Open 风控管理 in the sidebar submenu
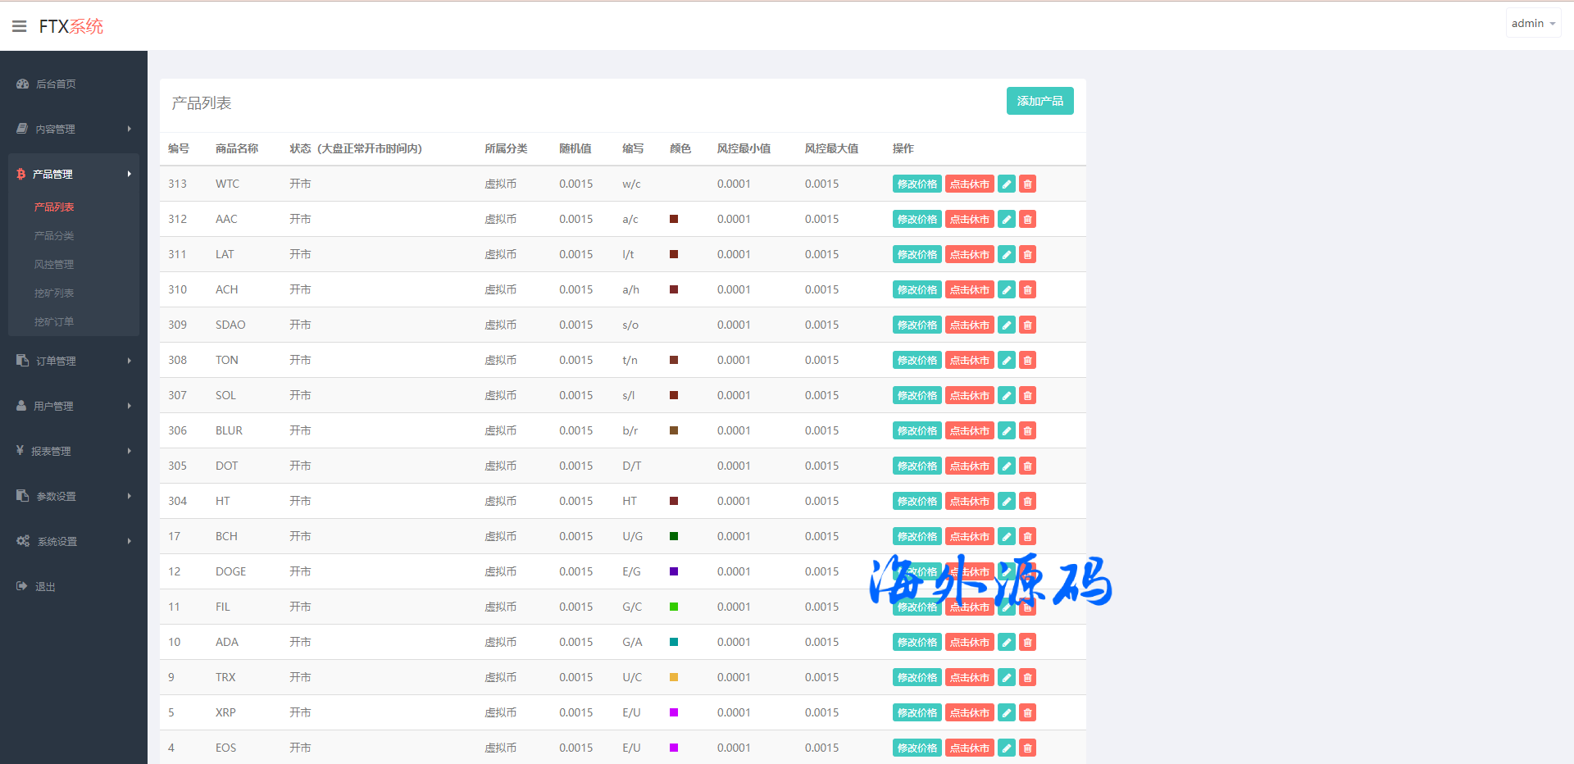1574x764 pixels. pos(54,264)
